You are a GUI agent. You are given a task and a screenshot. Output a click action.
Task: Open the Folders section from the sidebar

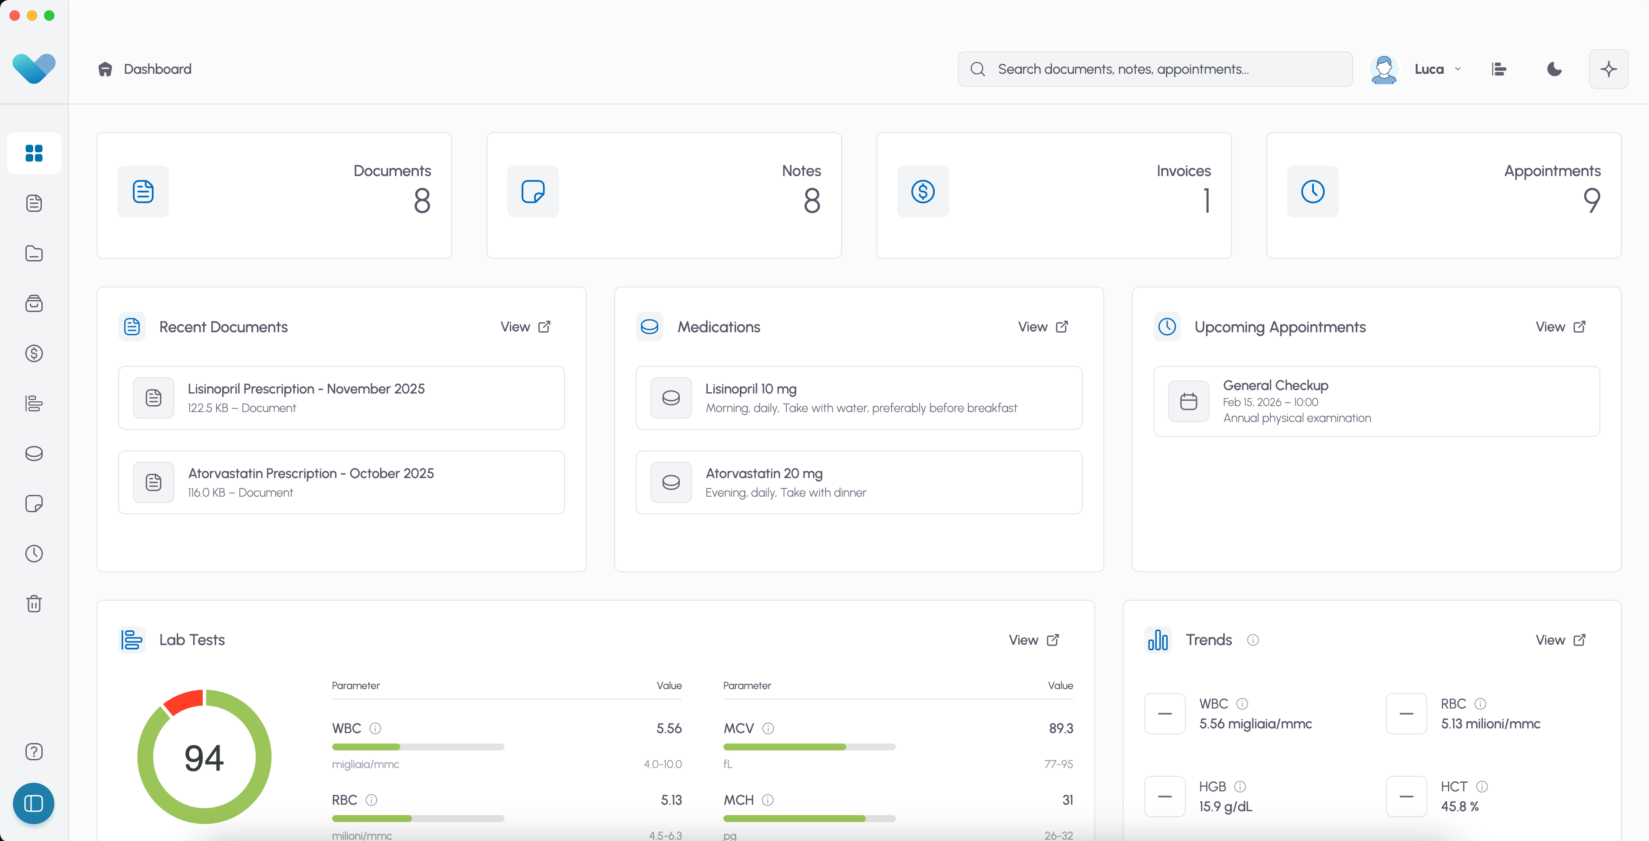click(x=34, y=253)
